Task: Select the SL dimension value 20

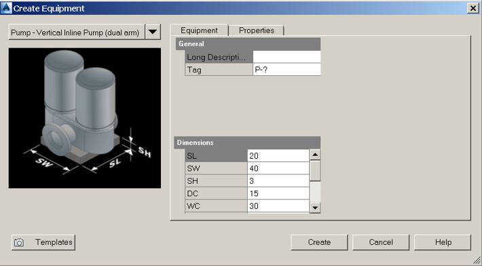Action: [x=278, y=155]
